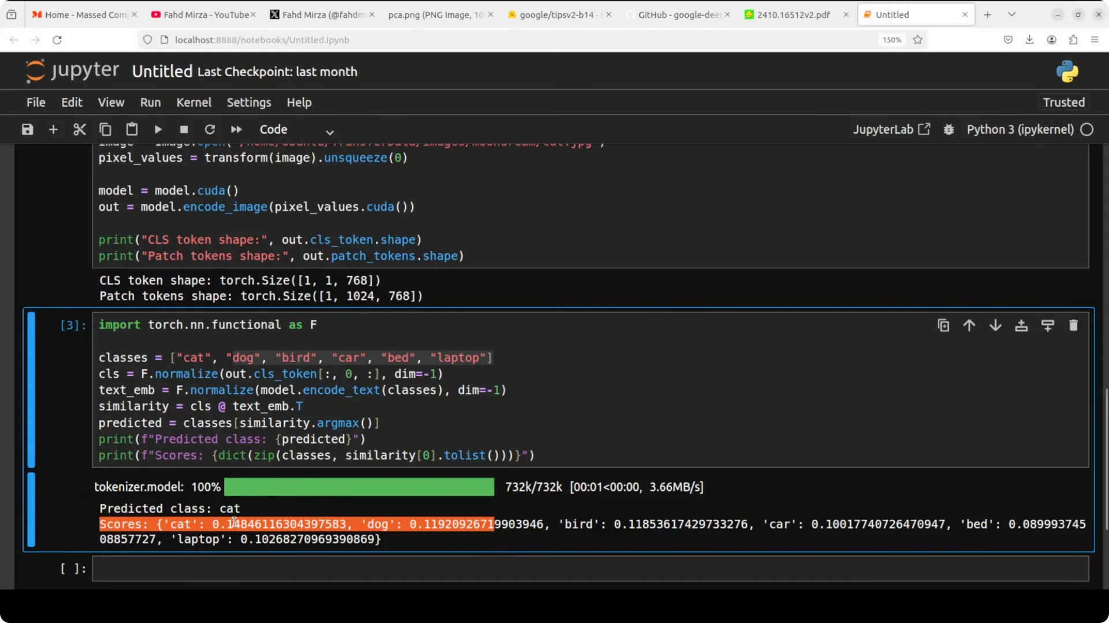Click the empty code cell input

point(590,569)
